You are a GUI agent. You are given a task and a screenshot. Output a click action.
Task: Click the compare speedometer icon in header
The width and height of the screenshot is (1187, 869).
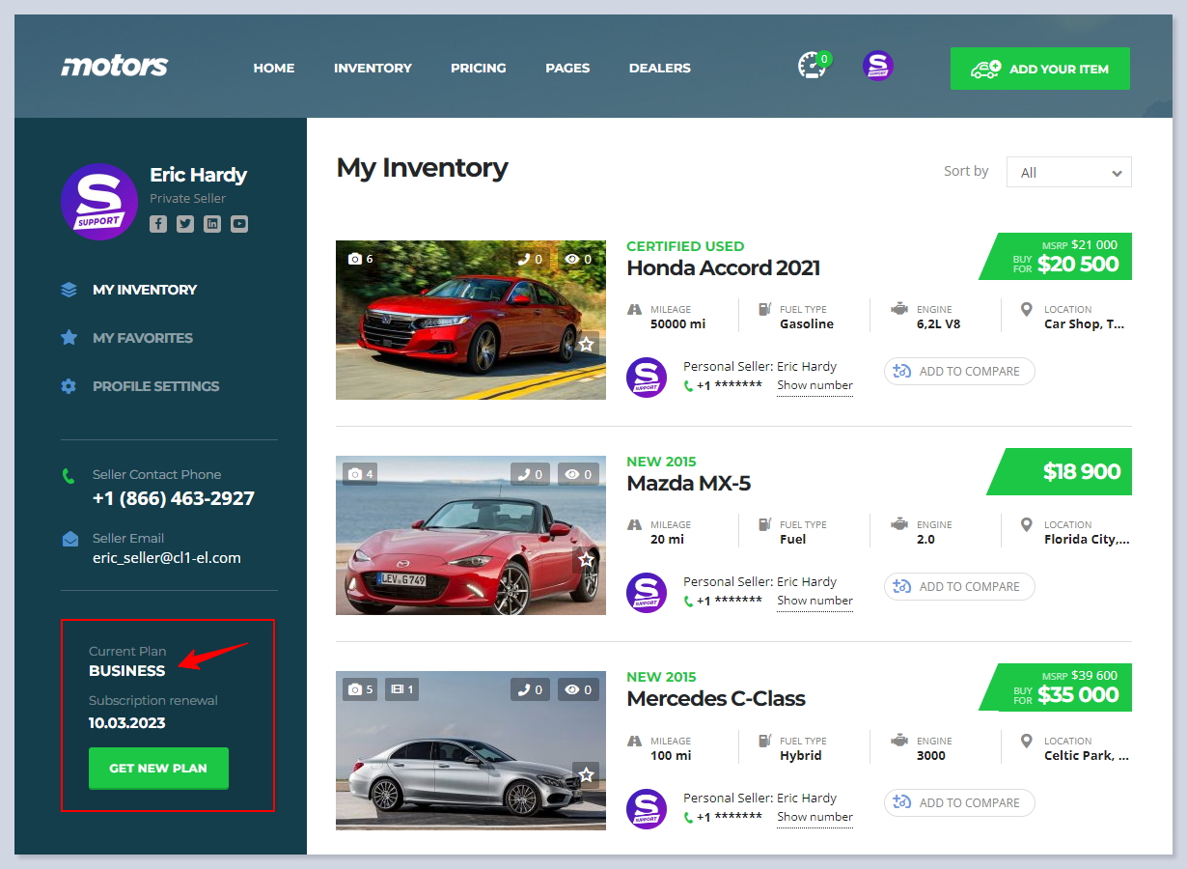tap(813, 67)
